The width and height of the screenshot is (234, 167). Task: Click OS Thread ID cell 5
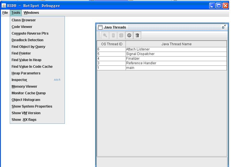coord(112,54)
